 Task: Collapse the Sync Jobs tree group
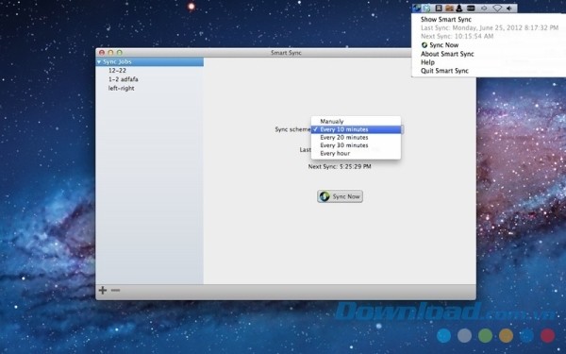click(99, 62)
